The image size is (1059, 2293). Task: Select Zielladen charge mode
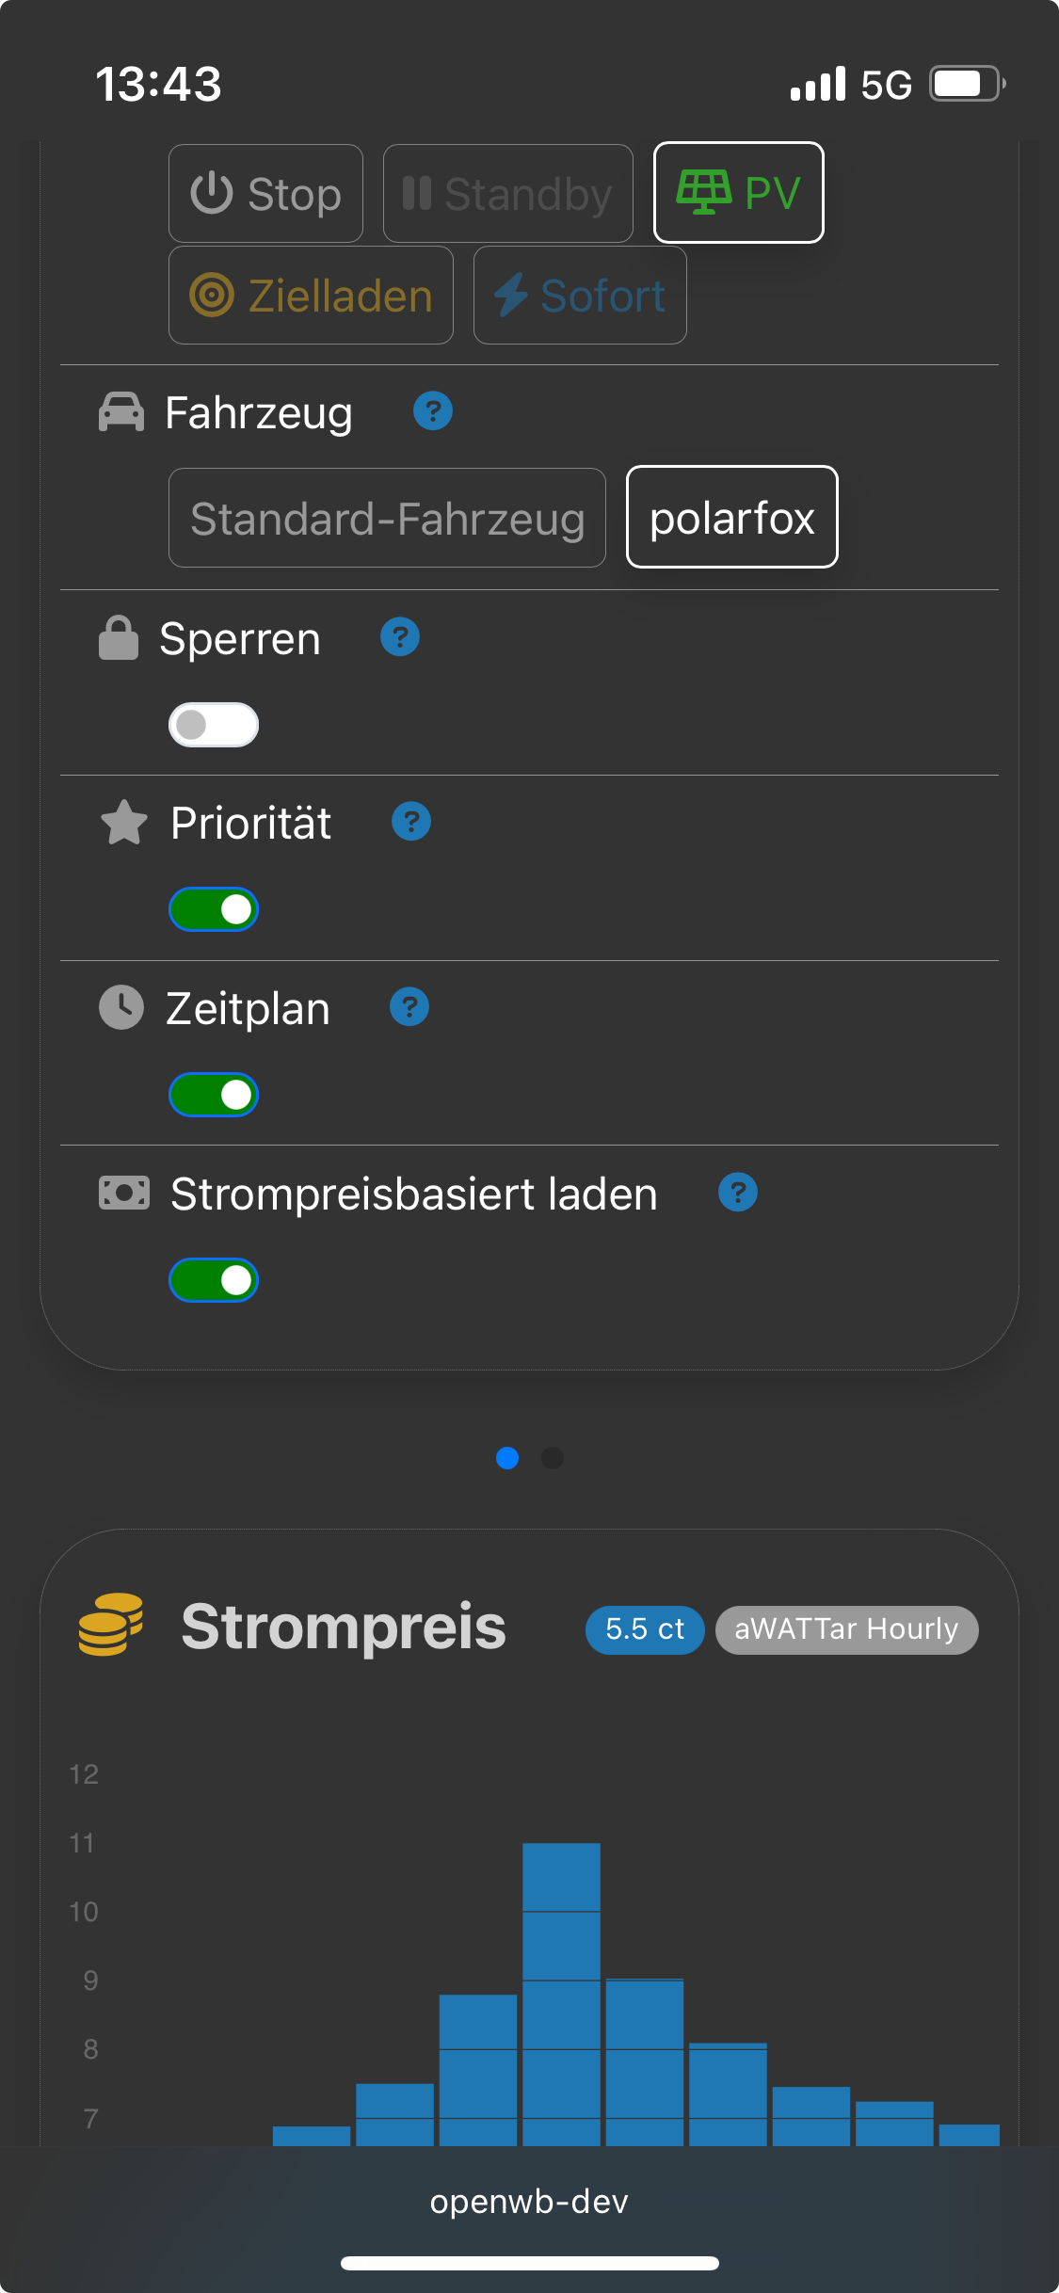311,296
